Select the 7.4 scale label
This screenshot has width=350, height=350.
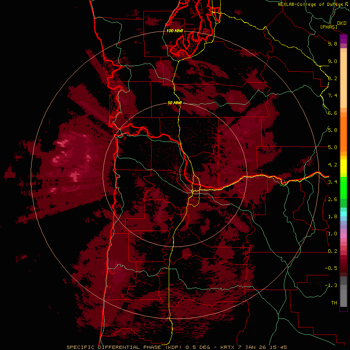[332, 96]
